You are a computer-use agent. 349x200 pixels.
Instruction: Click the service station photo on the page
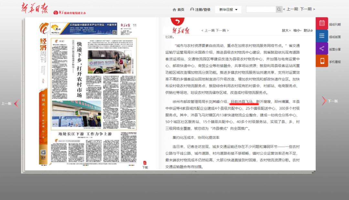pyautogui.click(x=76, y=114)
